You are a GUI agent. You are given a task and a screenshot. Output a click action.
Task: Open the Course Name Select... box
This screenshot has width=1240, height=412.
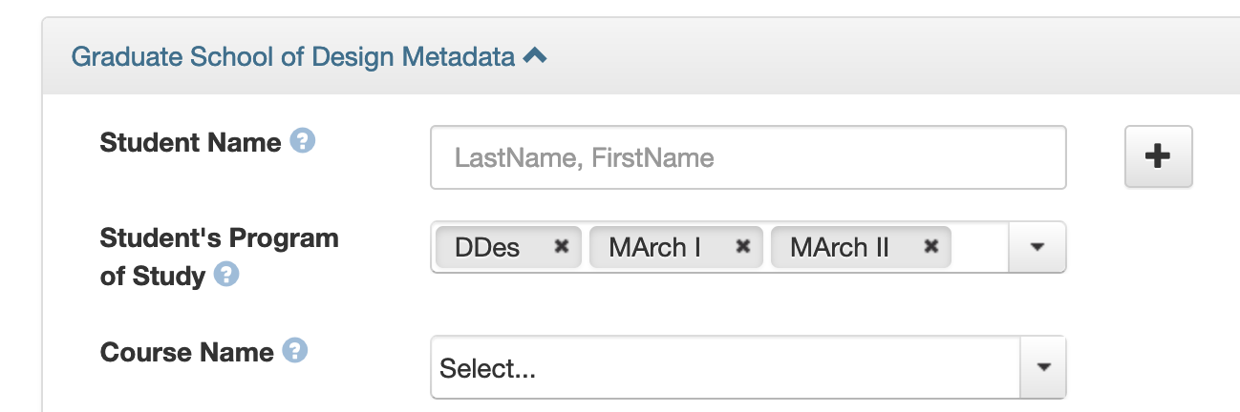(x=726, y=367)
